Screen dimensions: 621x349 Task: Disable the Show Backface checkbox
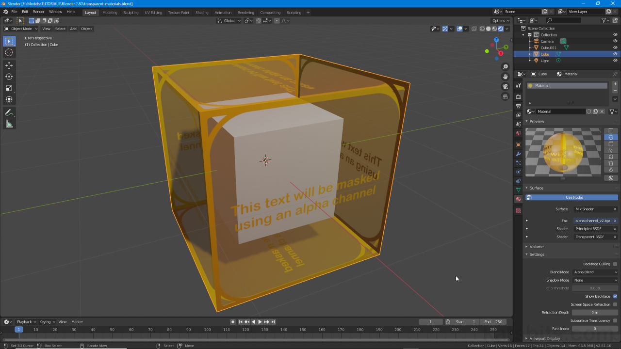[615, 296]
